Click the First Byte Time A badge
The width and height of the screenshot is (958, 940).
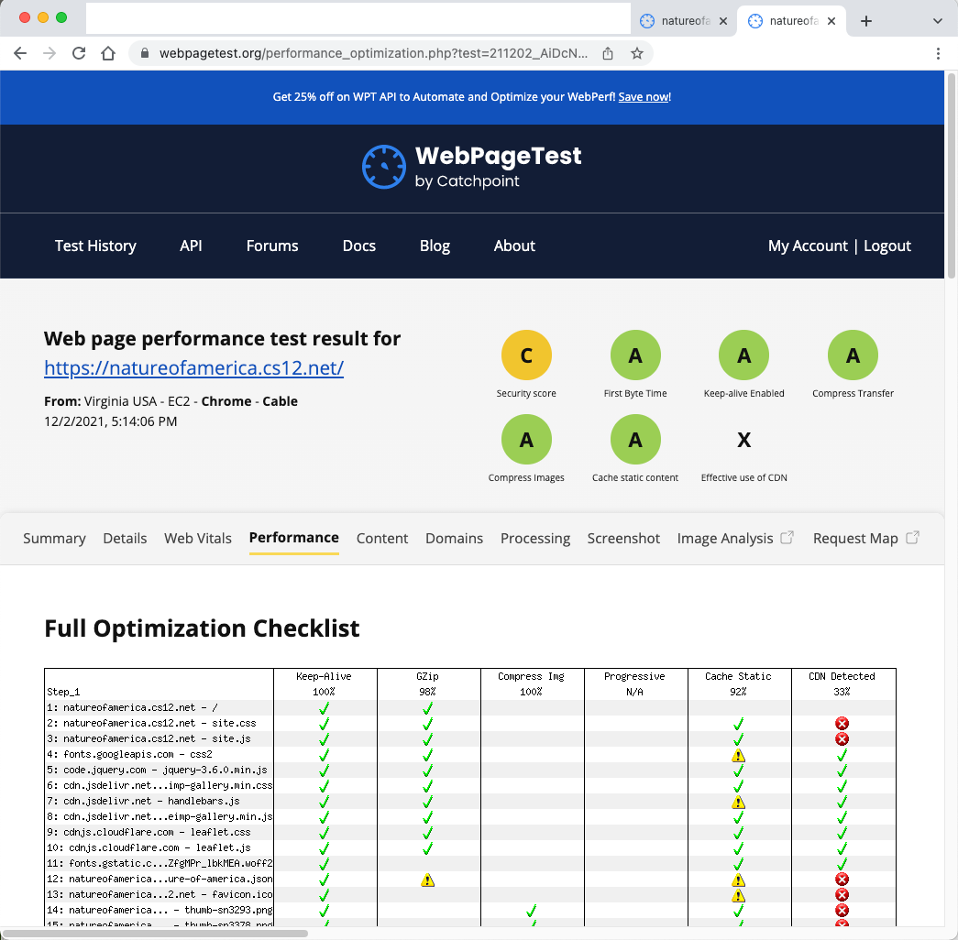pos(635,355)
